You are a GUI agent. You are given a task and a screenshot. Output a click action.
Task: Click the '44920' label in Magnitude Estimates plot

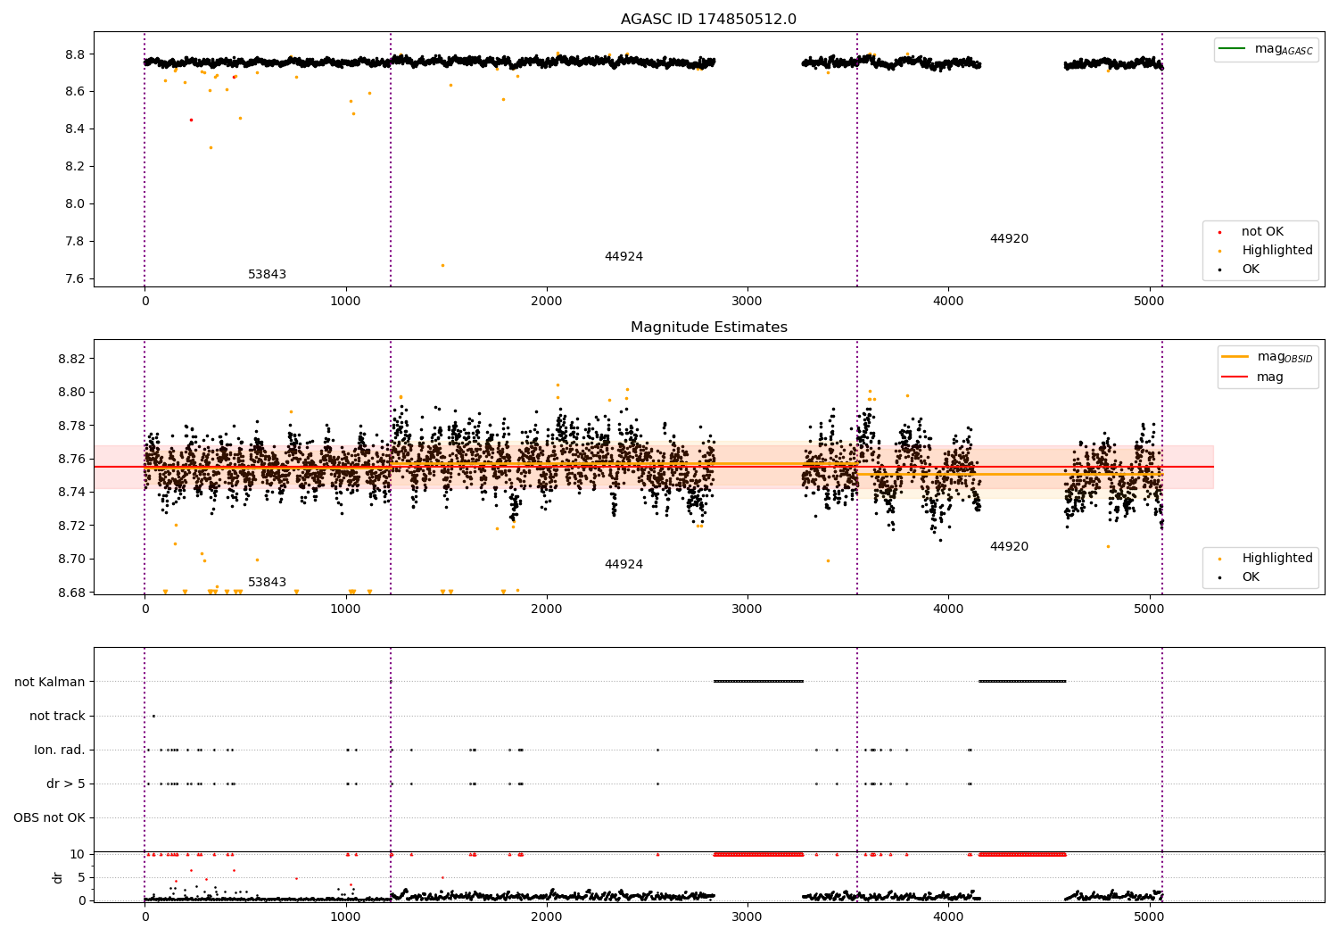tap(1009, 547)
